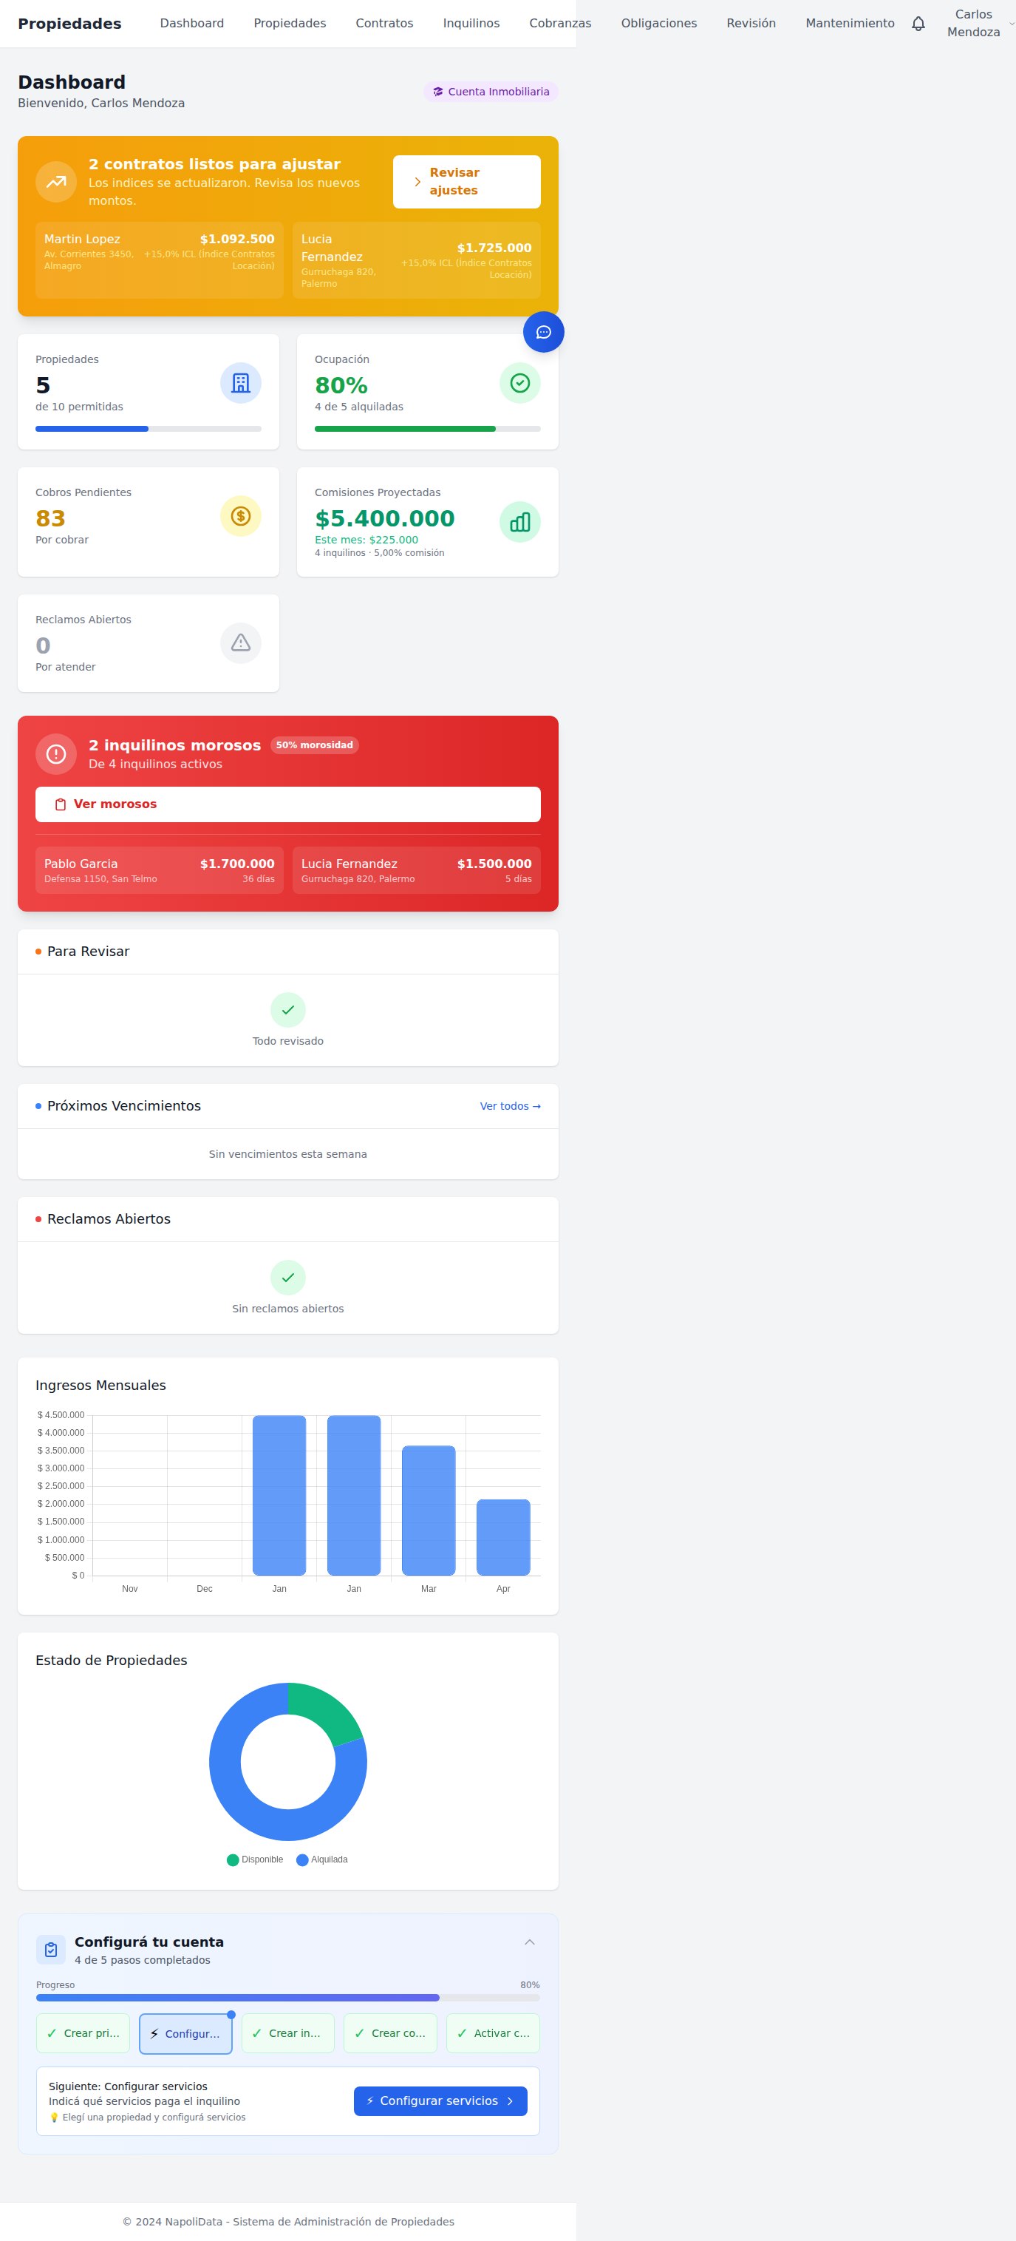Screen dimensions: 1016x2241
Task: Click the Ver morosos button
Action: click(287, 804)
